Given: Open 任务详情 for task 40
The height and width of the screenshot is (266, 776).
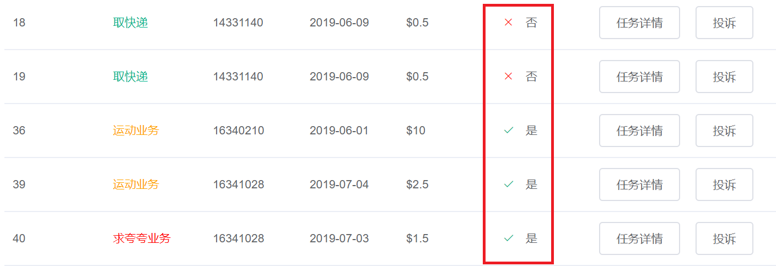Looking at the screenshot, I should pyautogui.click(x=639, y=238).
